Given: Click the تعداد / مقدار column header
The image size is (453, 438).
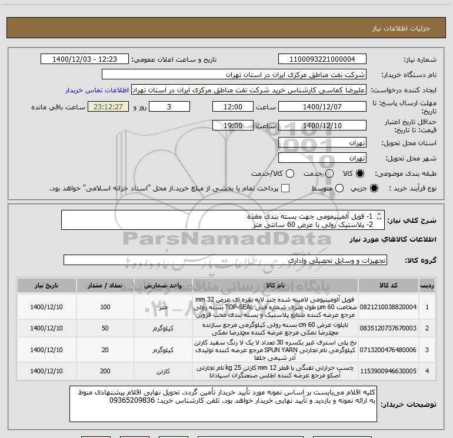Looking at the screenshot, I should (x=105, y=286).
